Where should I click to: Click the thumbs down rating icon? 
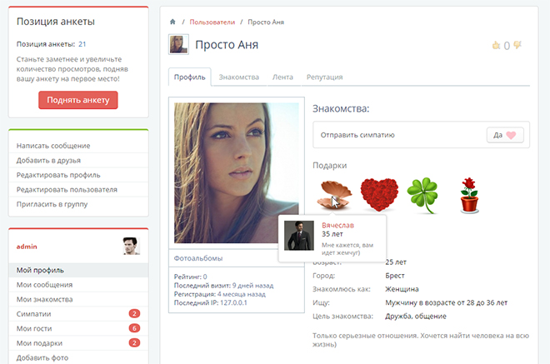coord(517,45)
